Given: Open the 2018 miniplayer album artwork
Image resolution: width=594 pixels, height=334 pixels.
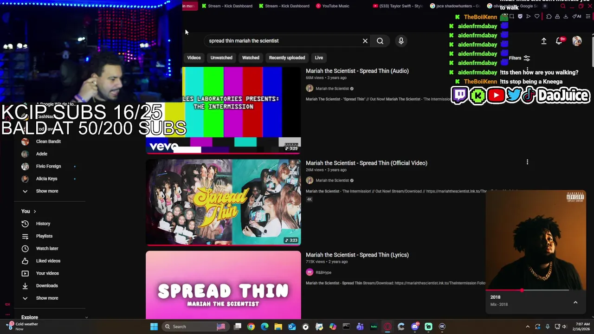Looking at the screenshot, I should click(536, 240).
